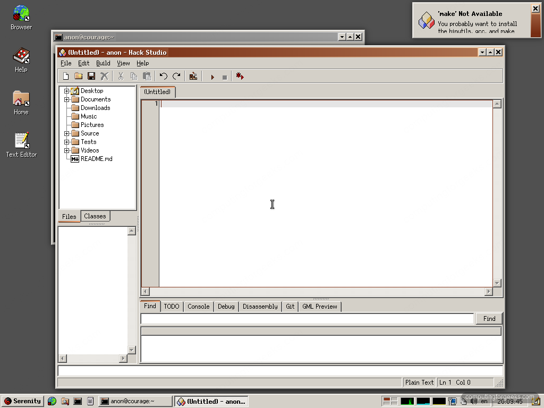Open the View menu

tap(123, 63)
